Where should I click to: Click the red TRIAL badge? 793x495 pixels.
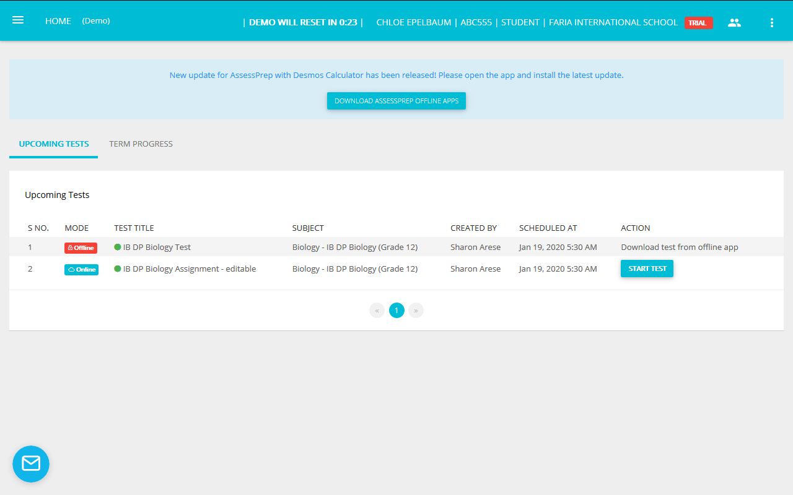point(698,23)
